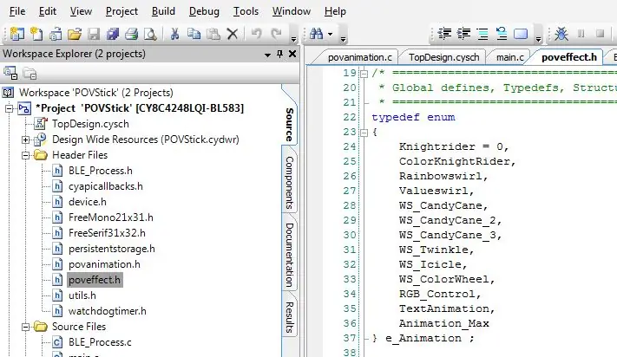Open the text editor toolbar overflow options

click(x=538, y=38)
